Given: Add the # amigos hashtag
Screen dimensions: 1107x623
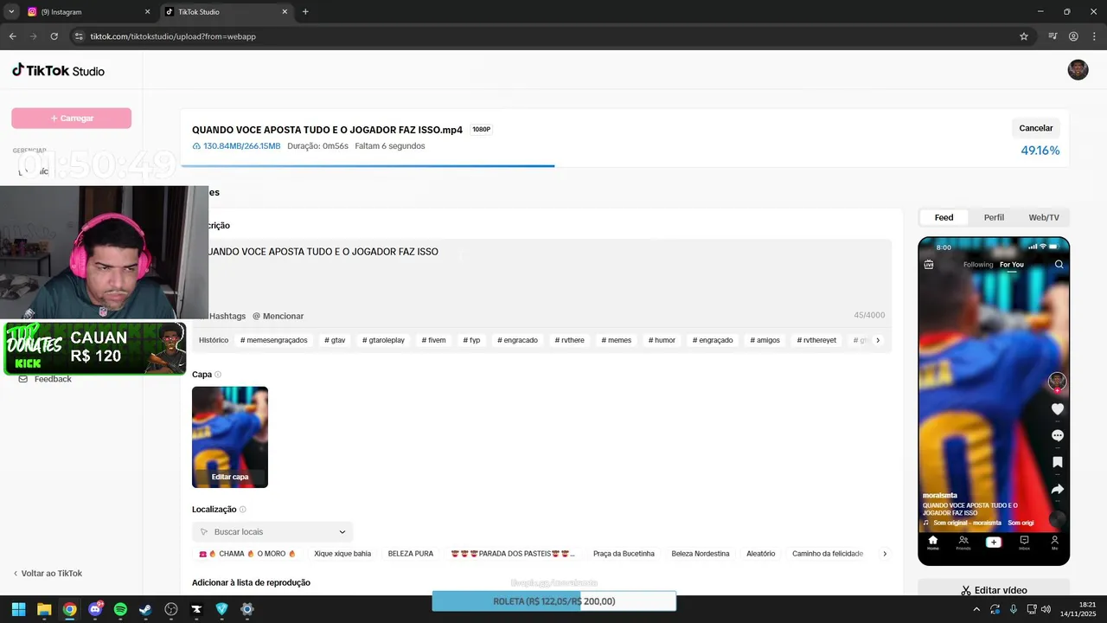Looking at the screenshot, I should 765,340.
